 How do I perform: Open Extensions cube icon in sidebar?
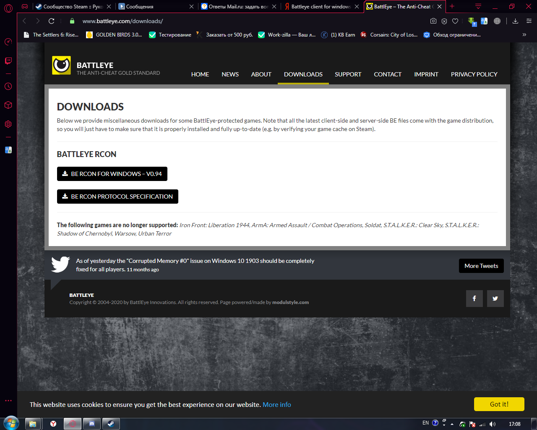pyautogui.click(x=8, y=105)
